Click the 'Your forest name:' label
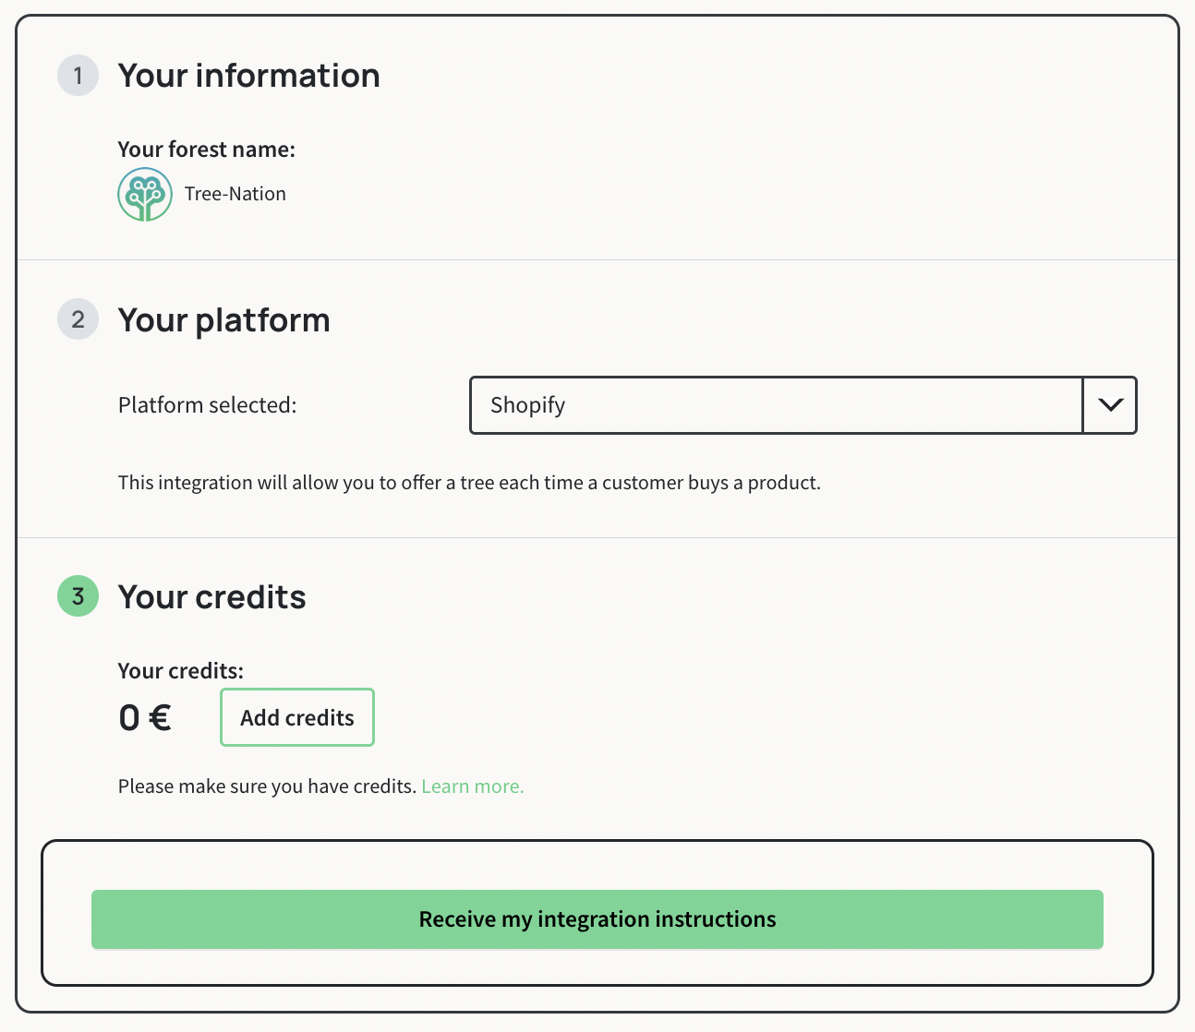 (207, 150)
